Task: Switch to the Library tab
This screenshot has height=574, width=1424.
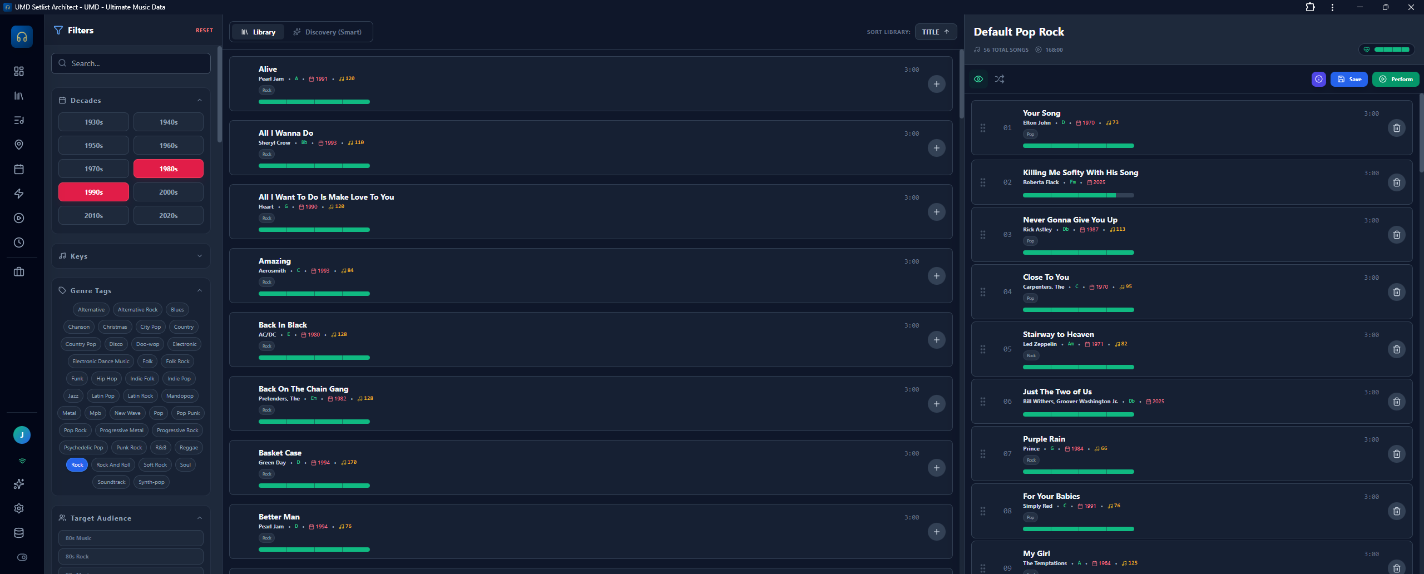Action: [258, 32]
